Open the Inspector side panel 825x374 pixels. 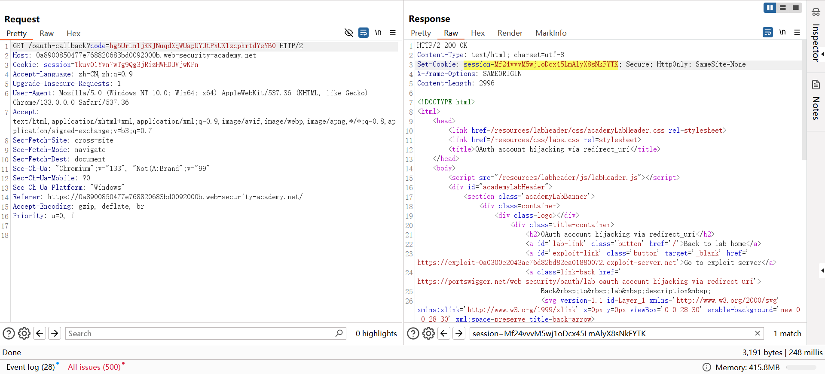pyautogui.click(x=816, y=39)
